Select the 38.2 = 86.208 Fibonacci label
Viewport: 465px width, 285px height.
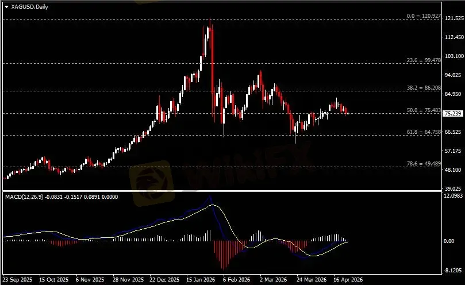(x=424, y=88)
